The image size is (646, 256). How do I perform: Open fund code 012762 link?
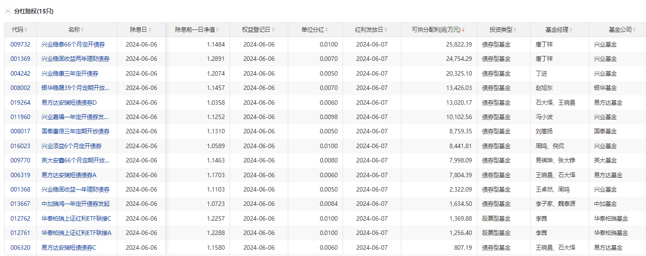[x=20, y=218]
